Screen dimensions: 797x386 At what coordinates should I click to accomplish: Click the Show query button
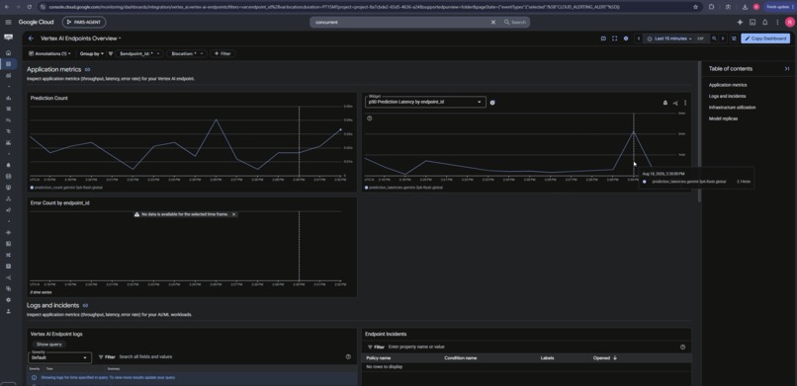coord(49,345)
